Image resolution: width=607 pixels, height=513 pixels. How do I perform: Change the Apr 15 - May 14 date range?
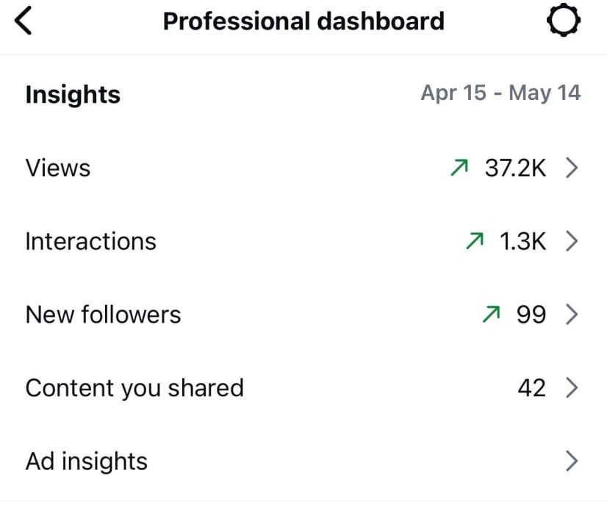[500, 93]
